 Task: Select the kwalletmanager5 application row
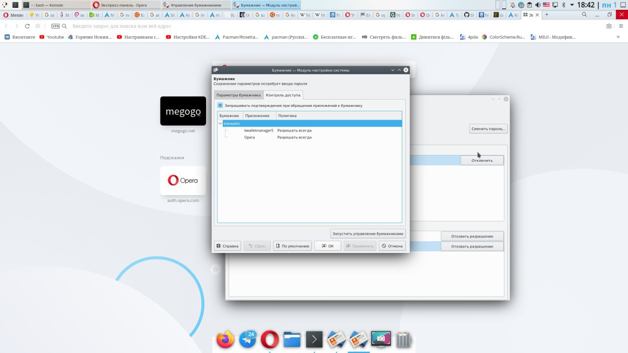point(259,130)
